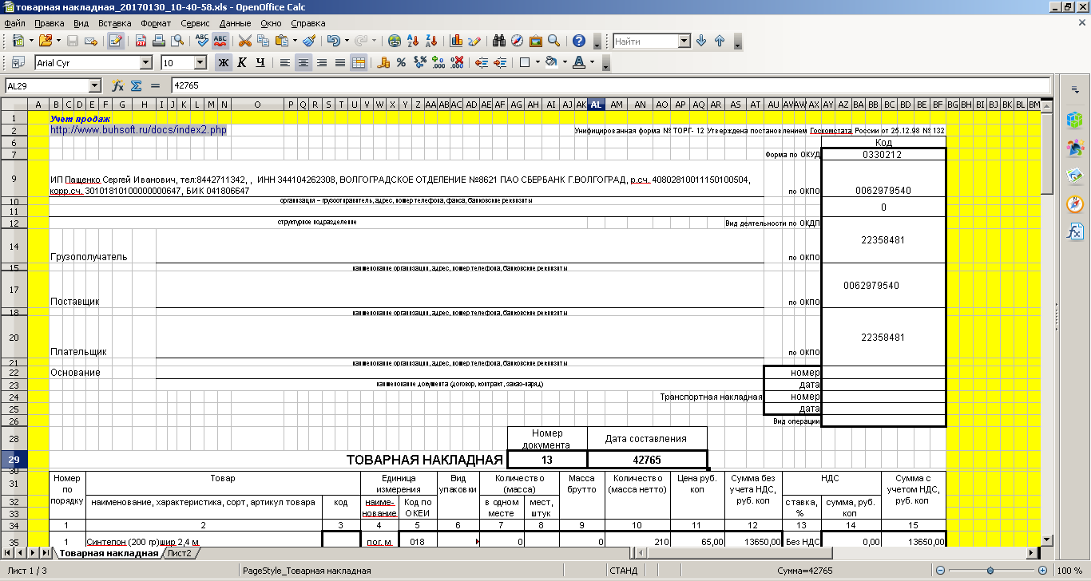Click the Cut scissors icon
This screenshot has width=1091, height=581.
coord(244,41)
